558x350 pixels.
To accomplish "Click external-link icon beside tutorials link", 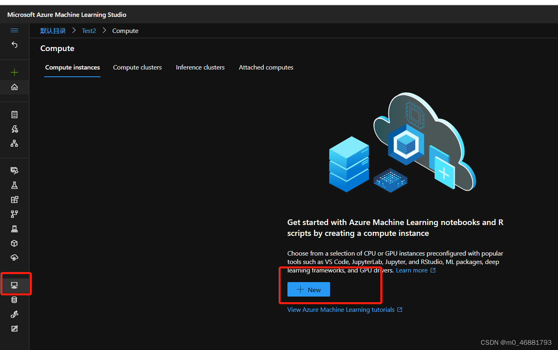I will tap(400, 310).
